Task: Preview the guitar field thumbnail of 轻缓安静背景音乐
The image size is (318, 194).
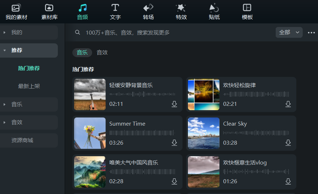Action: point(90,94)
